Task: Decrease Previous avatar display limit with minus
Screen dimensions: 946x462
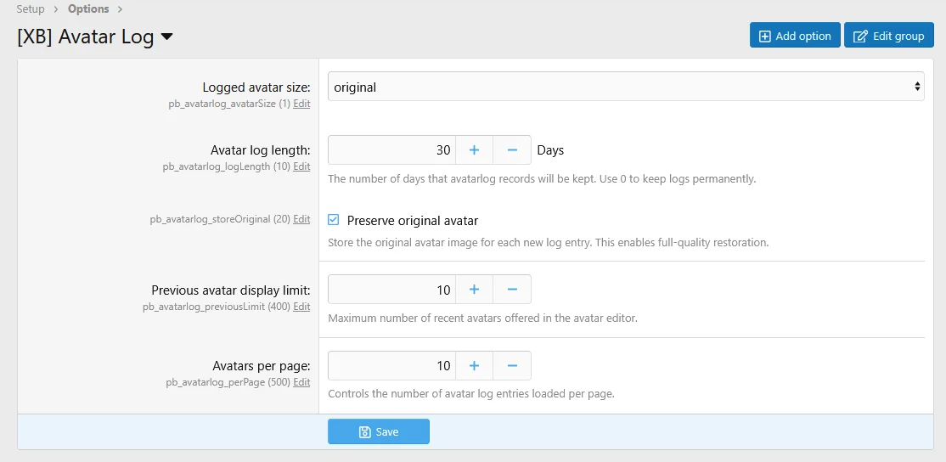Action: (x=512, y=290)
